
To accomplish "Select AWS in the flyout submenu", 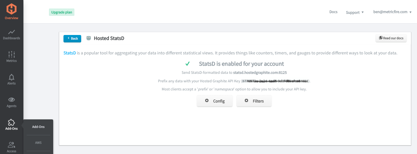I will tap(38, 143).
